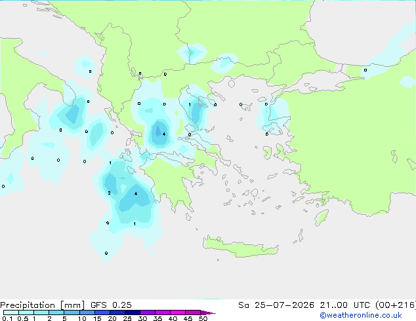Viewport: 416px width, 321px height.
Task: Choose the 25–30 mm dark navy swatch
Action: coord(132,312)
